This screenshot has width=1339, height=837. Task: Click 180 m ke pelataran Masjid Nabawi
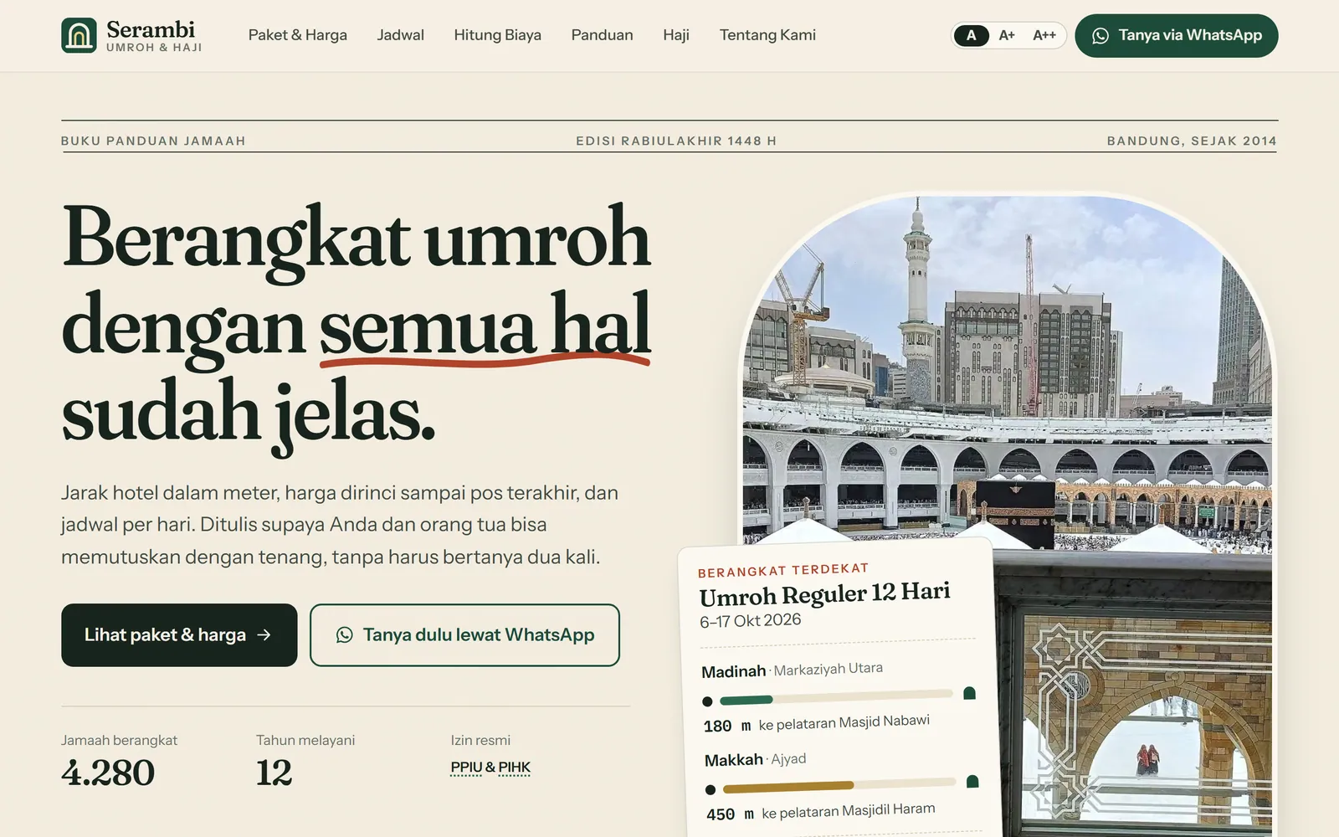pyautogui.click(x=816, y=723)
